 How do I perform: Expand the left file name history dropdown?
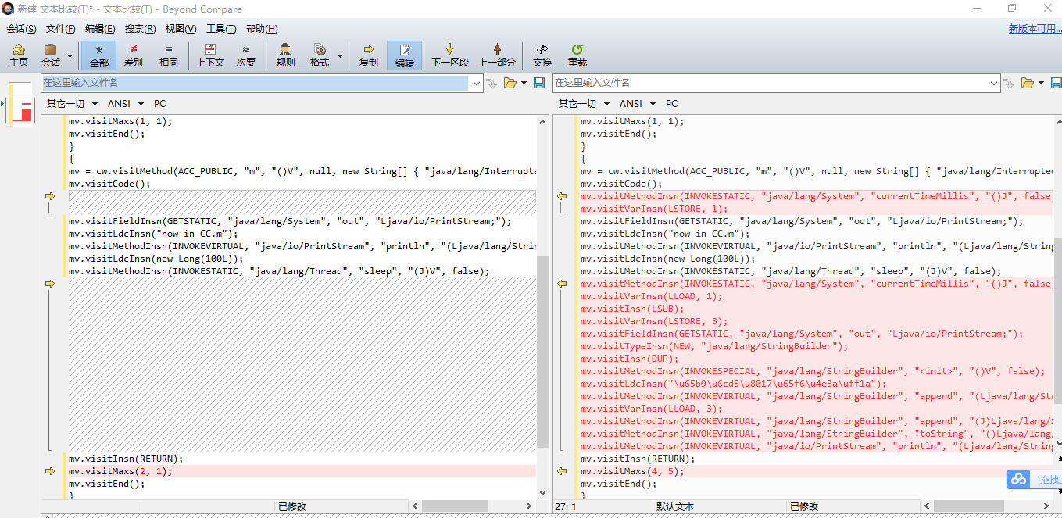click(477, 83)
